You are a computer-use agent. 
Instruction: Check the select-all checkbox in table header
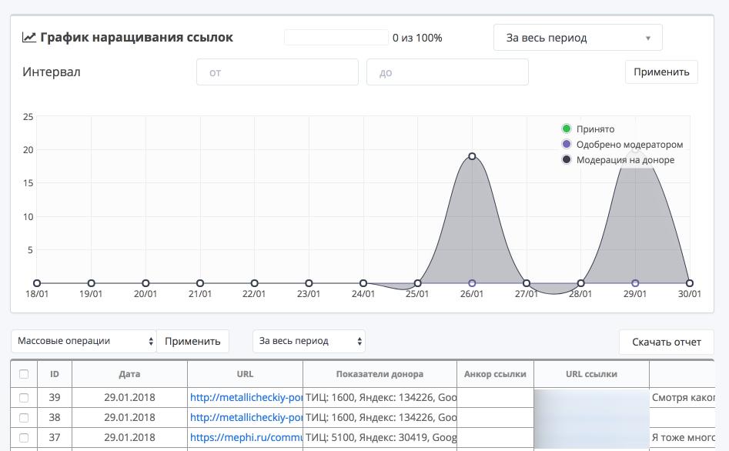pyautogui.click(x=24, y=374)
